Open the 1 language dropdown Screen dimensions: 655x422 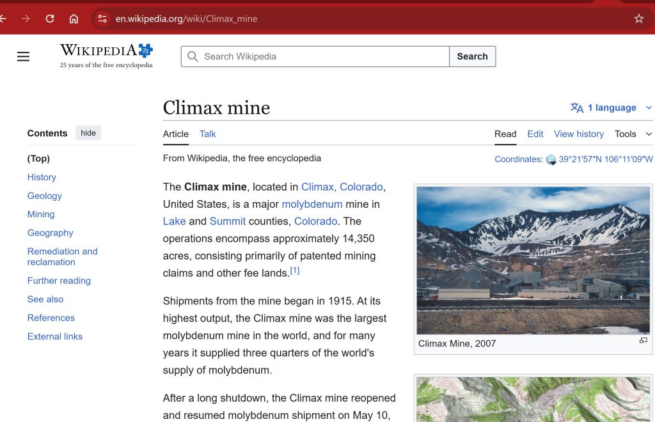tap(611, 107)
